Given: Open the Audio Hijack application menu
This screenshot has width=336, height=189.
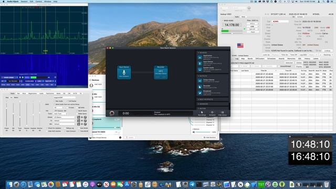Looking at the screenshot, I should (13, 1).
